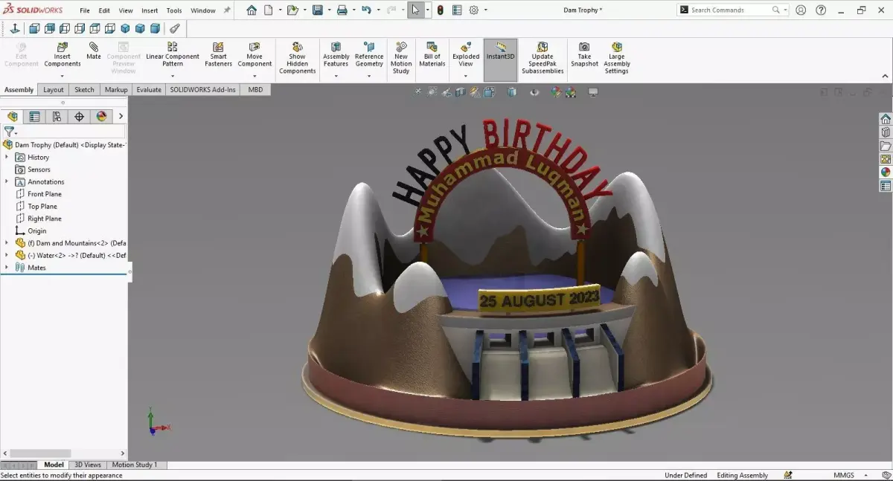The width and height of the screenshot is (893, 481).
Task: Expand the Dam and Mountains component
Action: (x=7, y=243)
